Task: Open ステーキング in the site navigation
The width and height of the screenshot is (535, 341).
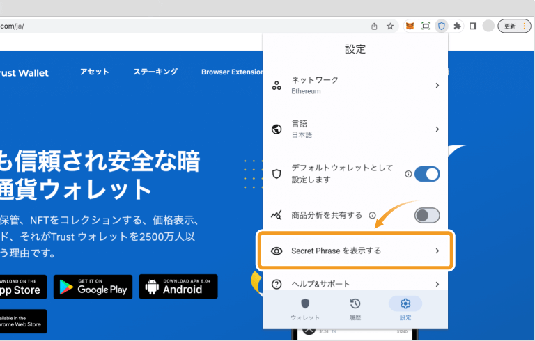Action: tap(155, 72)
